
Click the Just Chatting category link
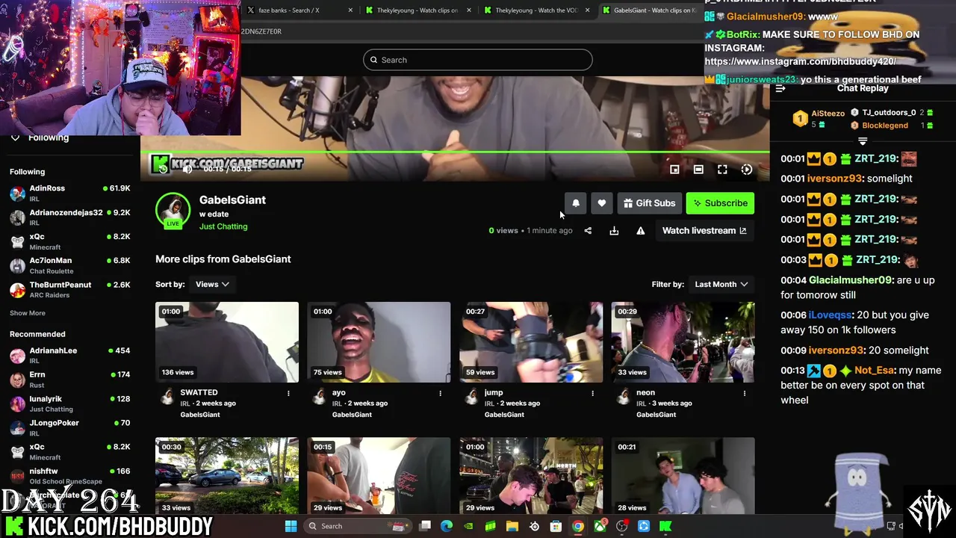(x=223, y=226)
